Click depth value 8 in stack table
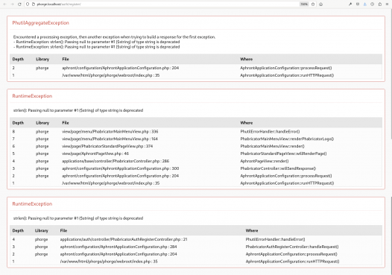392x275 pixels. click(x=13, y=131)
